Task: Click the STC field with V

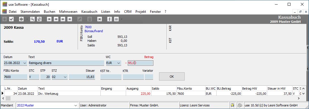Action: (34, 77)
